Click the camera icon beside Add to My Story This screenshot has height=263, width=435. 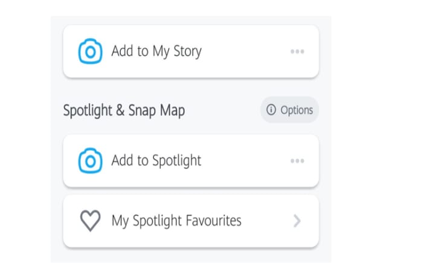click(91, 51)
